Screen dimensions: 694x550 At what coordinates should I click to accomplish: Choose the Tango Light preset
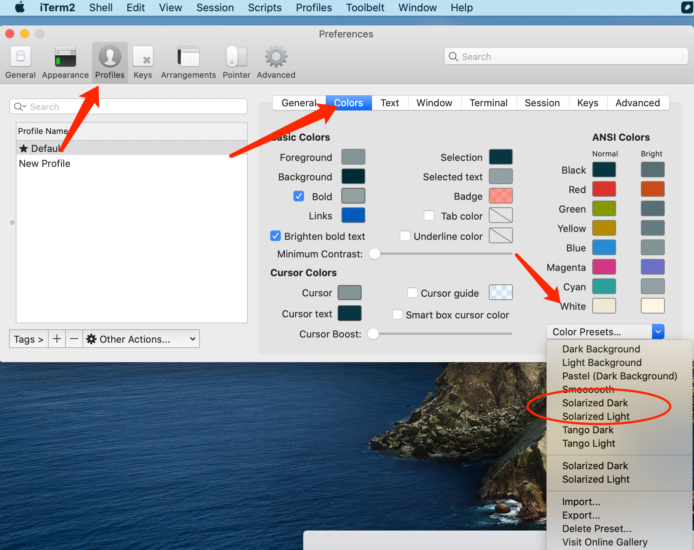[619, 443]
